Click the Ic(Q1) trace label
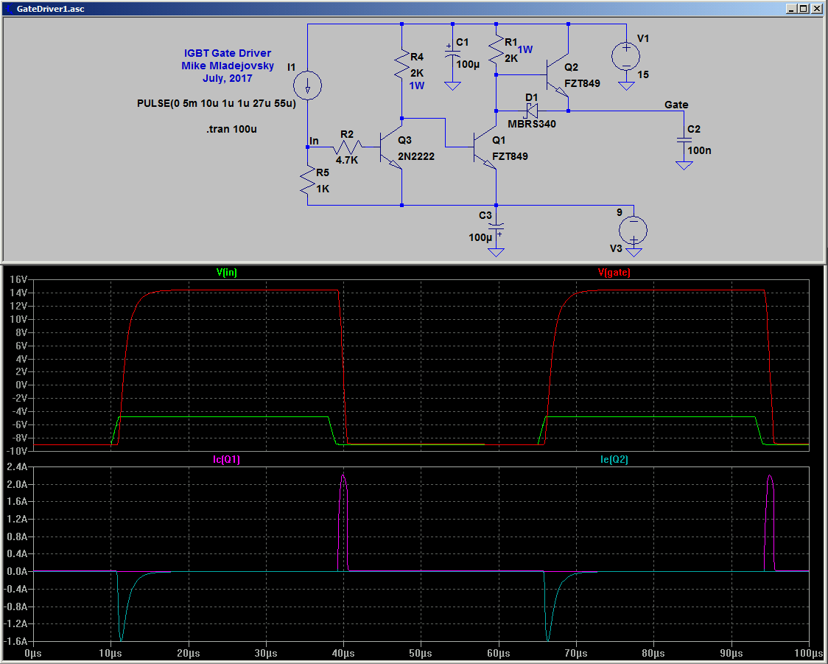The image size is (828, 664). [227, 460]
